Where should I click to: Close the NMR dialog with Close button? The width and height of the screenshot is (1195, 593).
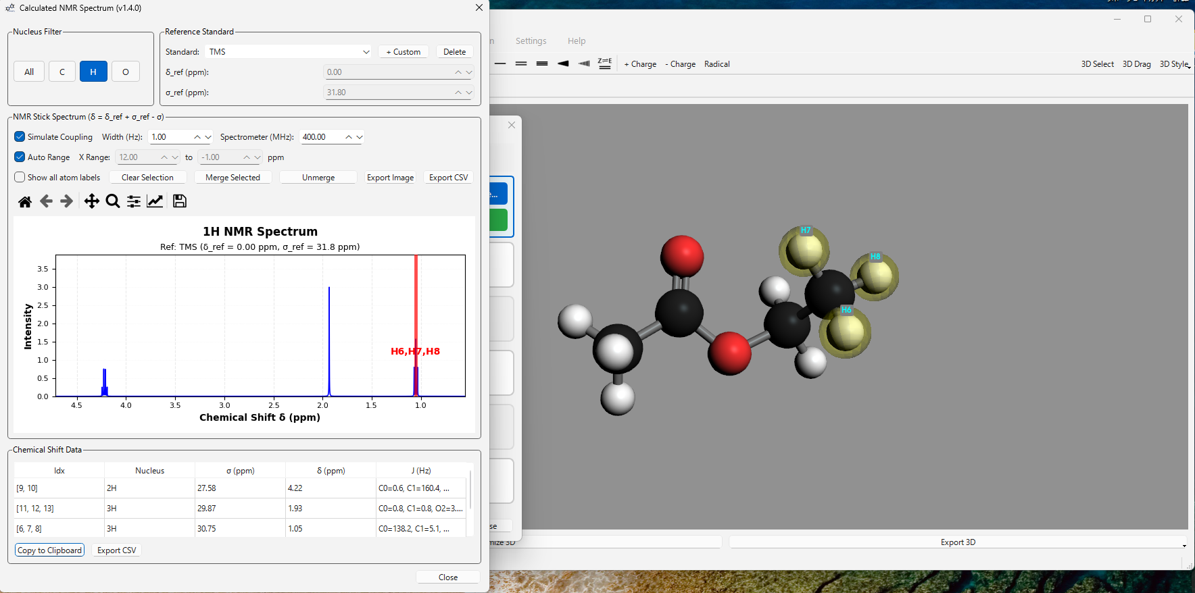(448, 577)
